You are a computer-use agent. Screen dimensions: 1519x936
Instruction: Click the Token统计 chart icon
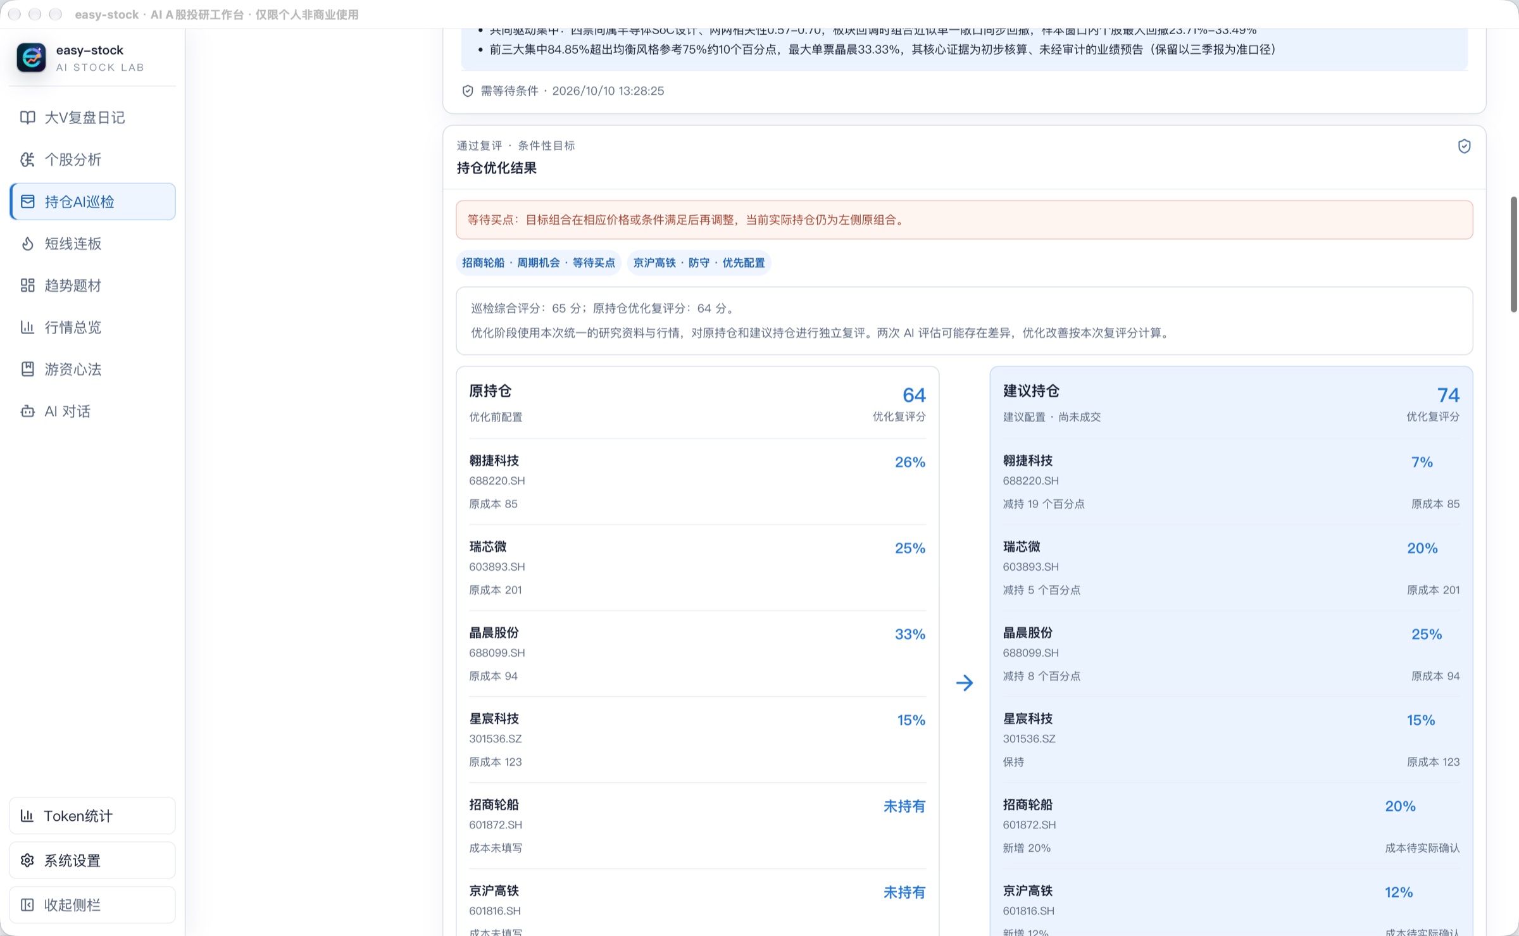[27, 816]
